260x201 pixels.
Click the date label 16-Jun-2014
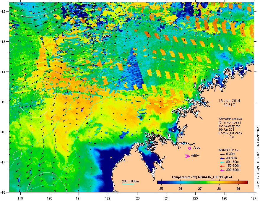(229, 101)
